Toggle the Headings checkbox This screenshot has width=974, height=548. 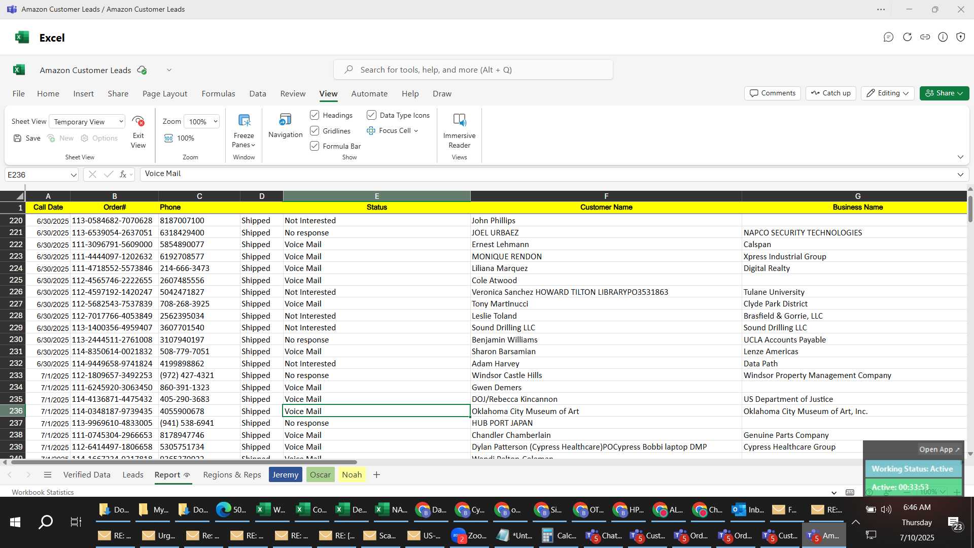(315, 115)
